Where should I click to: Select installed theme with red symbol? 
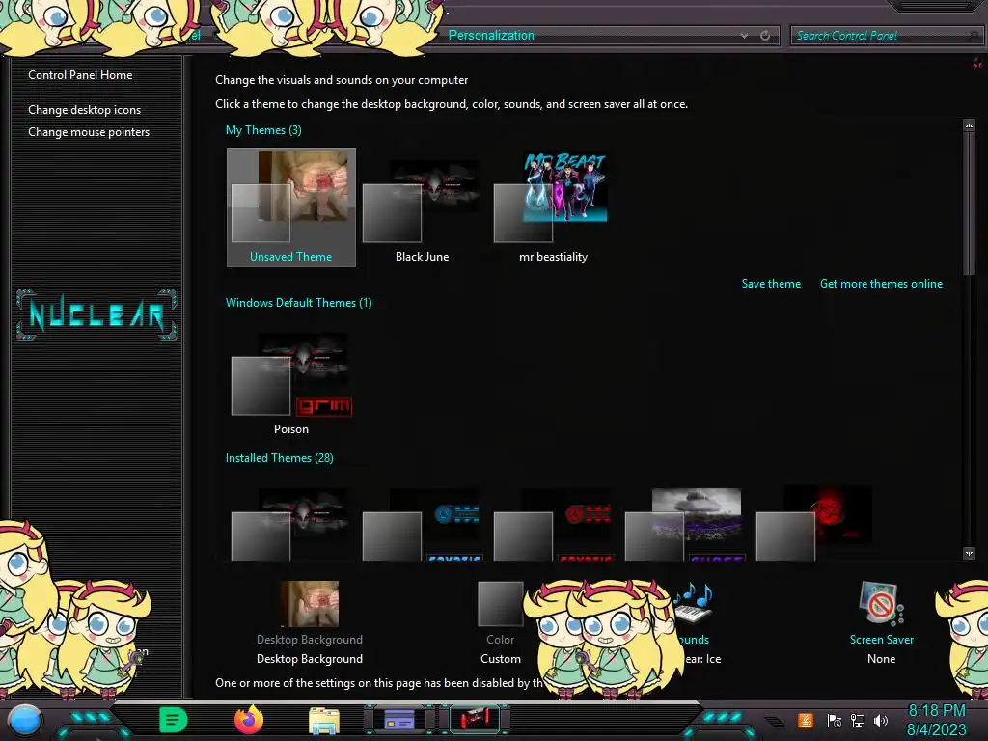(x=815, y=524)
